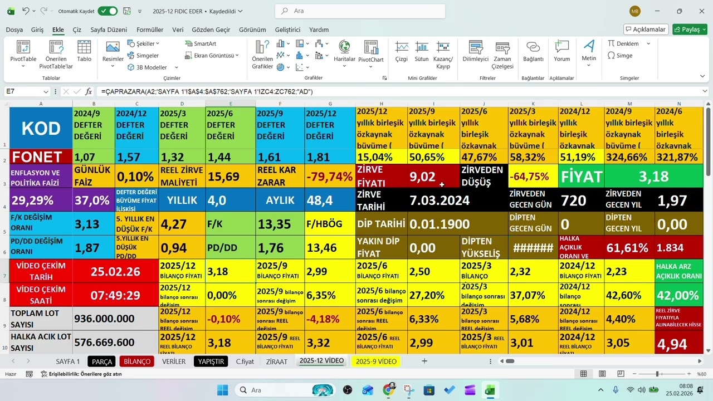Open Simgeler icons gallery
Image resolution: width=713 pixels, height=401 pixels.
click(143, 56)
